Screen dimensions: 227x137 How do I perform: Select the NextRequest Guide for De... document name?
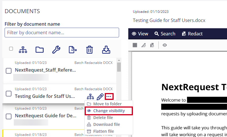(45, 116)
